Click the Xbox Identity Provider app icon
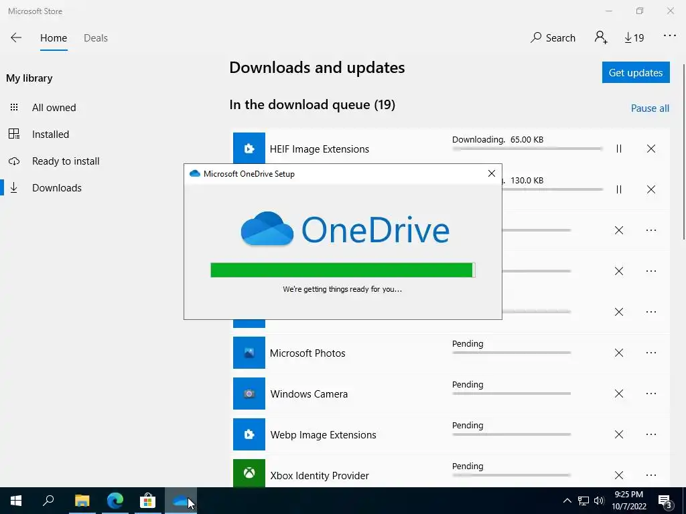The height and width of the screenshot is (514, 686). click(249, 473)
